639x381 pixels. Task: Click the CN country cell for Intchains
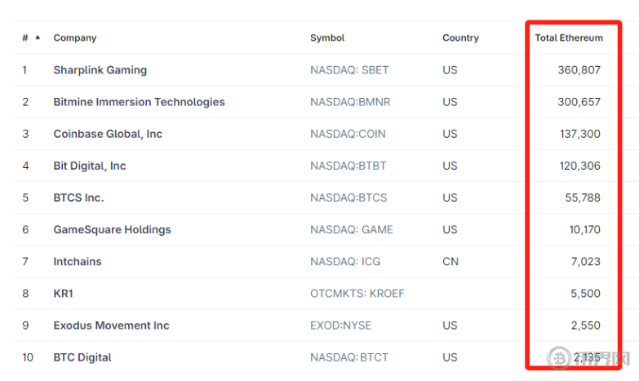[x=450, y=261]
